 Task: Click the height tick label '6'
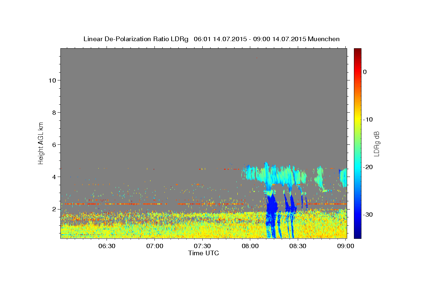(54, 144)
